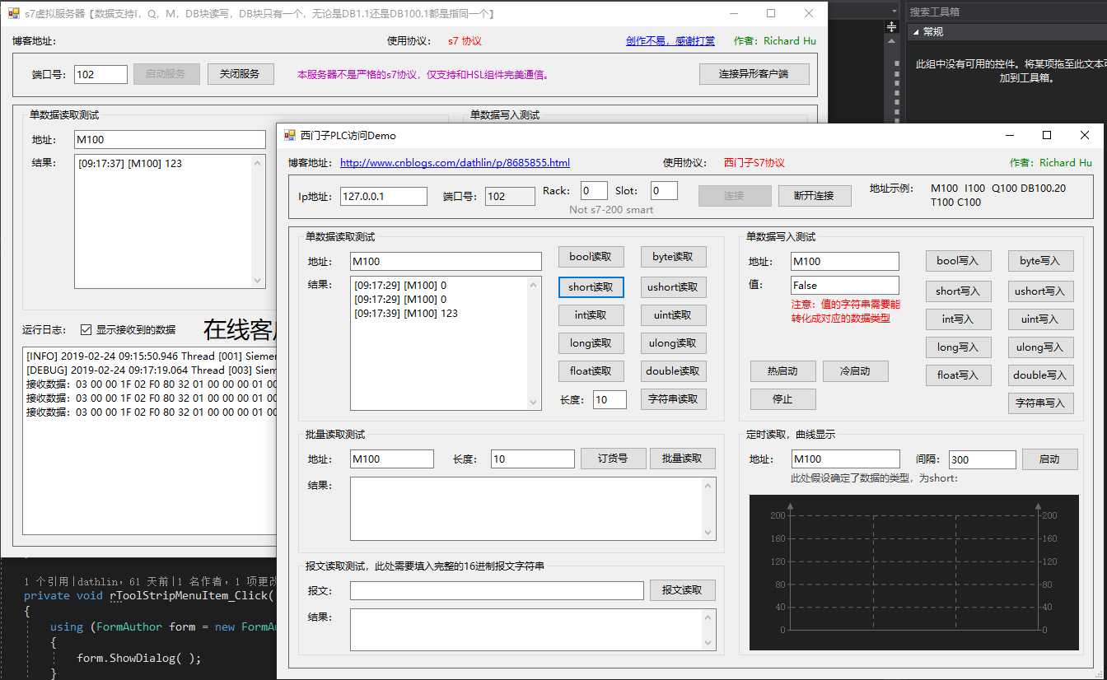Click the bool写入 button
Screen dimensions: 1107x680
click(958, 261)
